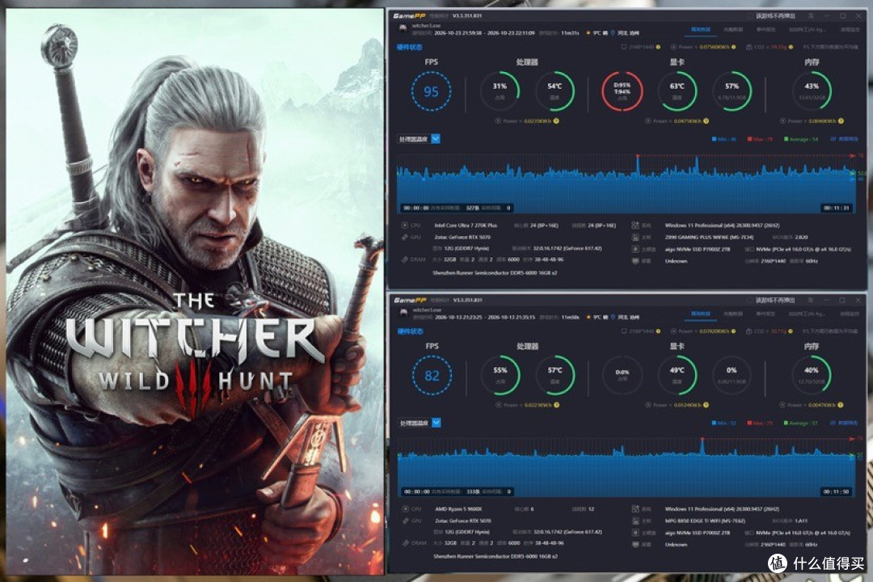Click the 'AMD Ryzen 5 9600X' text
This screenshot has height=582, width=873.
click(x=458, y=509)
